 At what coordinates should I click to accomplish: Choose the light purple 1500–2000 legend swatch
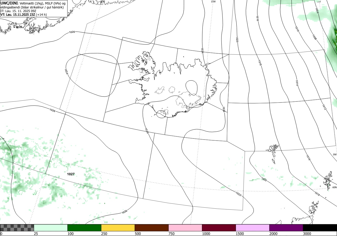click(x=253, y=228)
